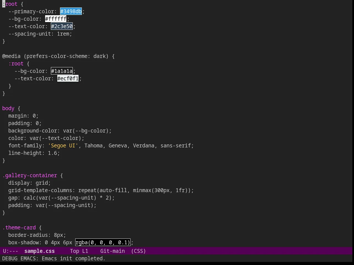The height and width of the screenshot is (265, 354).
Task: Click the body selector
Action: click(x=8, y=108)
